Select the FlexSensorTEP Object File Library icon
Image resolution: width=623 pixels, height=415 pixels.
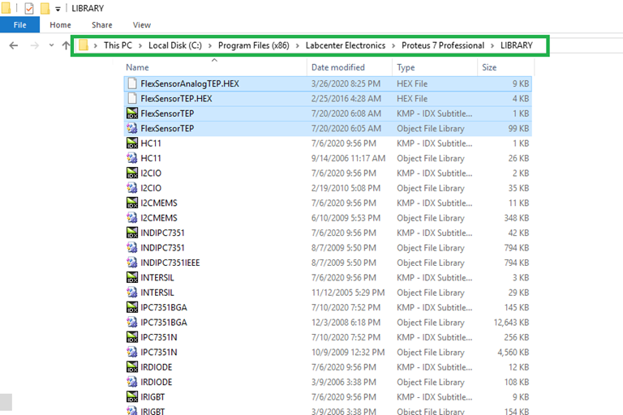point(132,128)
